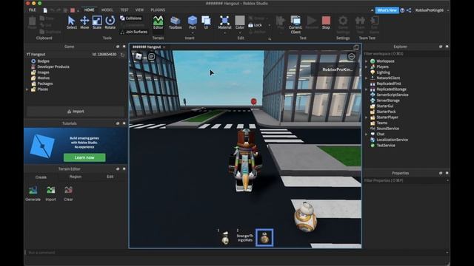Click the Learn now tutorial button

tap(84, 157)
